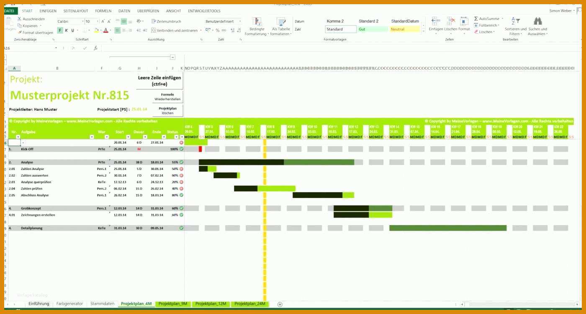Toggle italic K formatting
586x314 pixels.
point(67,30)
